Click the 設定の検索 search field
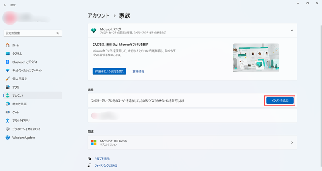 [x=33, y=33]
